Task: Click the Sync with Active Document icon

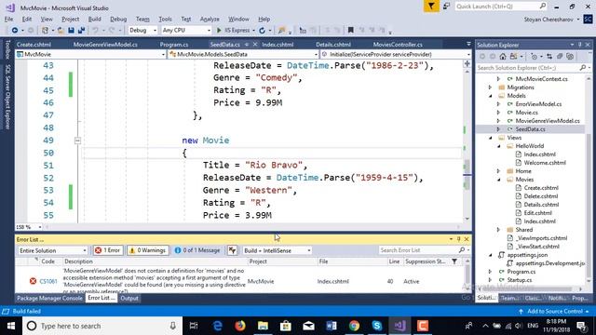Action: tap(549, 57)
